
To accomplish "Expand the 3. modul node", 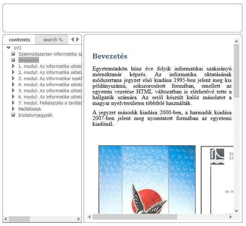I will pyautogui.click(x=13, y=78).
